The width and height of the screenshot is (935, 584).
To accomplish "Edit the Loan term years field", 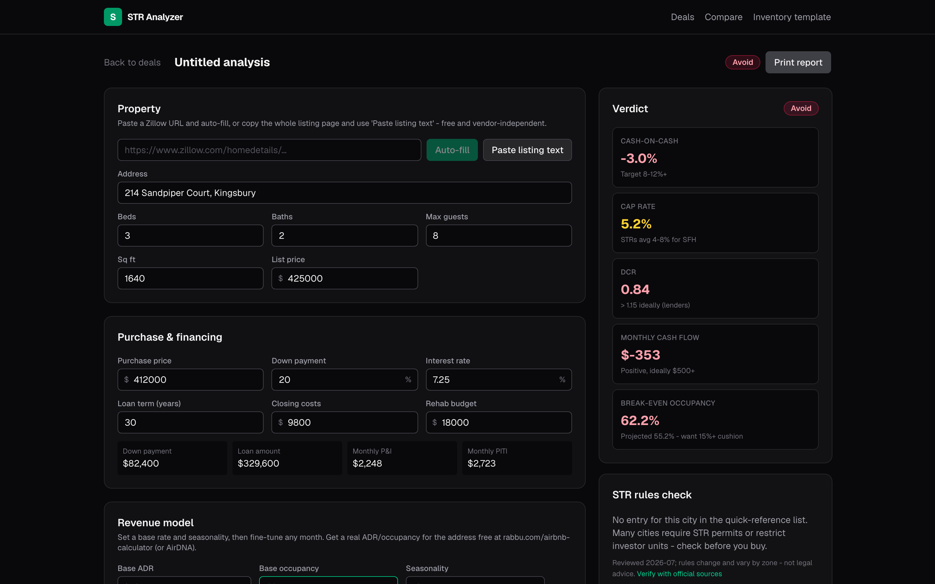I will click(191, 422).
